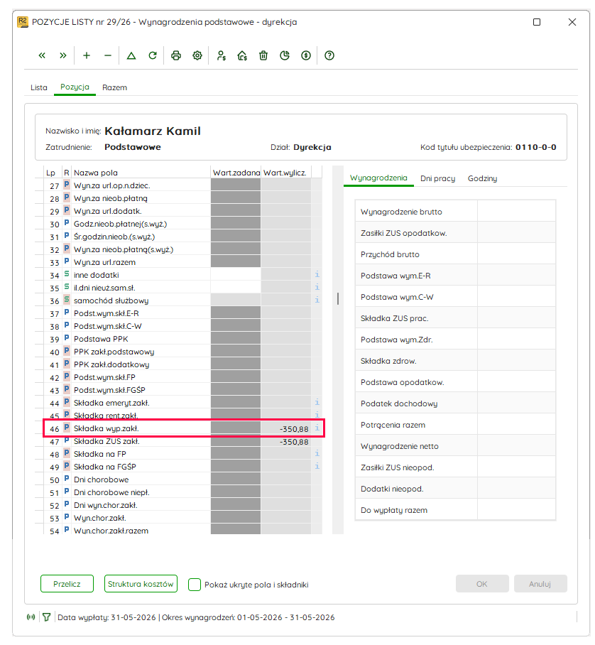Image resolution: width=595 pixels, height=645 pixels.
Task: Open settings via the gear icon
Action: [197, 55]
